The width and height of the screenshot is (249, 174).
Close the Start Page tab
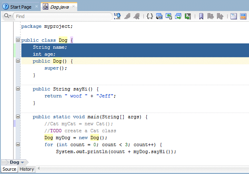point(37,7)
